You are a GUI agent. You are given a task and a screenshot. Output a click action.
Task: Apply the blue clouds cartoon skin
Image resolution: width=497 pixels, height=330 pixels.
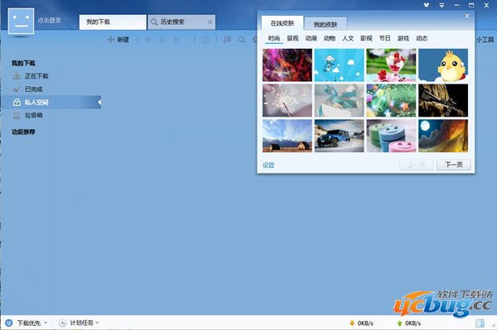click(x=339, y=65)
